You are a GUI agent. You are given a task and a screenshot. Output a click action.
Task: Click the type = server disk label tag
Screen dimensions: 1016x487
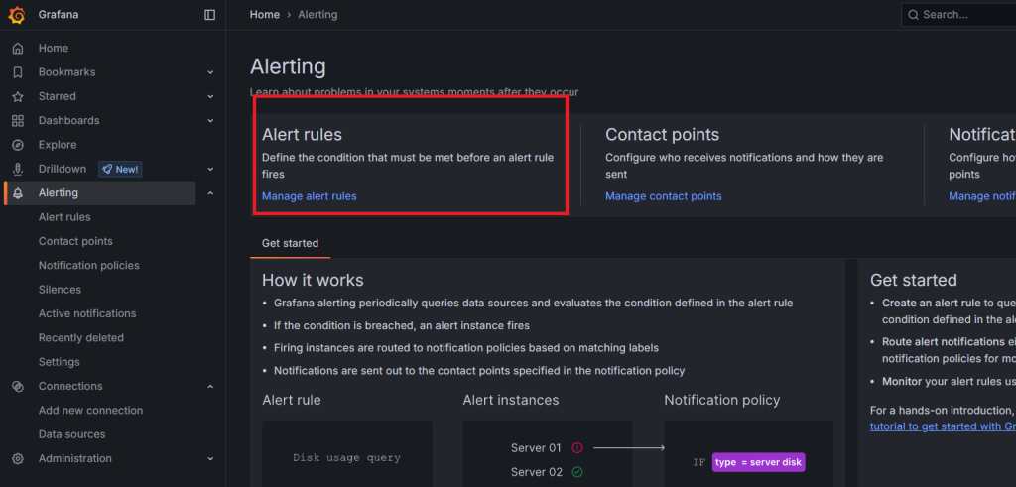coord(759,462)
